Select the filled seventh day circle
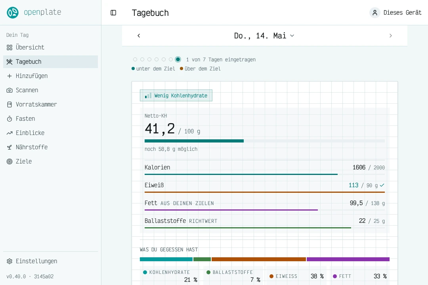The height and width of the screenshot is (285, 428). click(x=178, y=59)
